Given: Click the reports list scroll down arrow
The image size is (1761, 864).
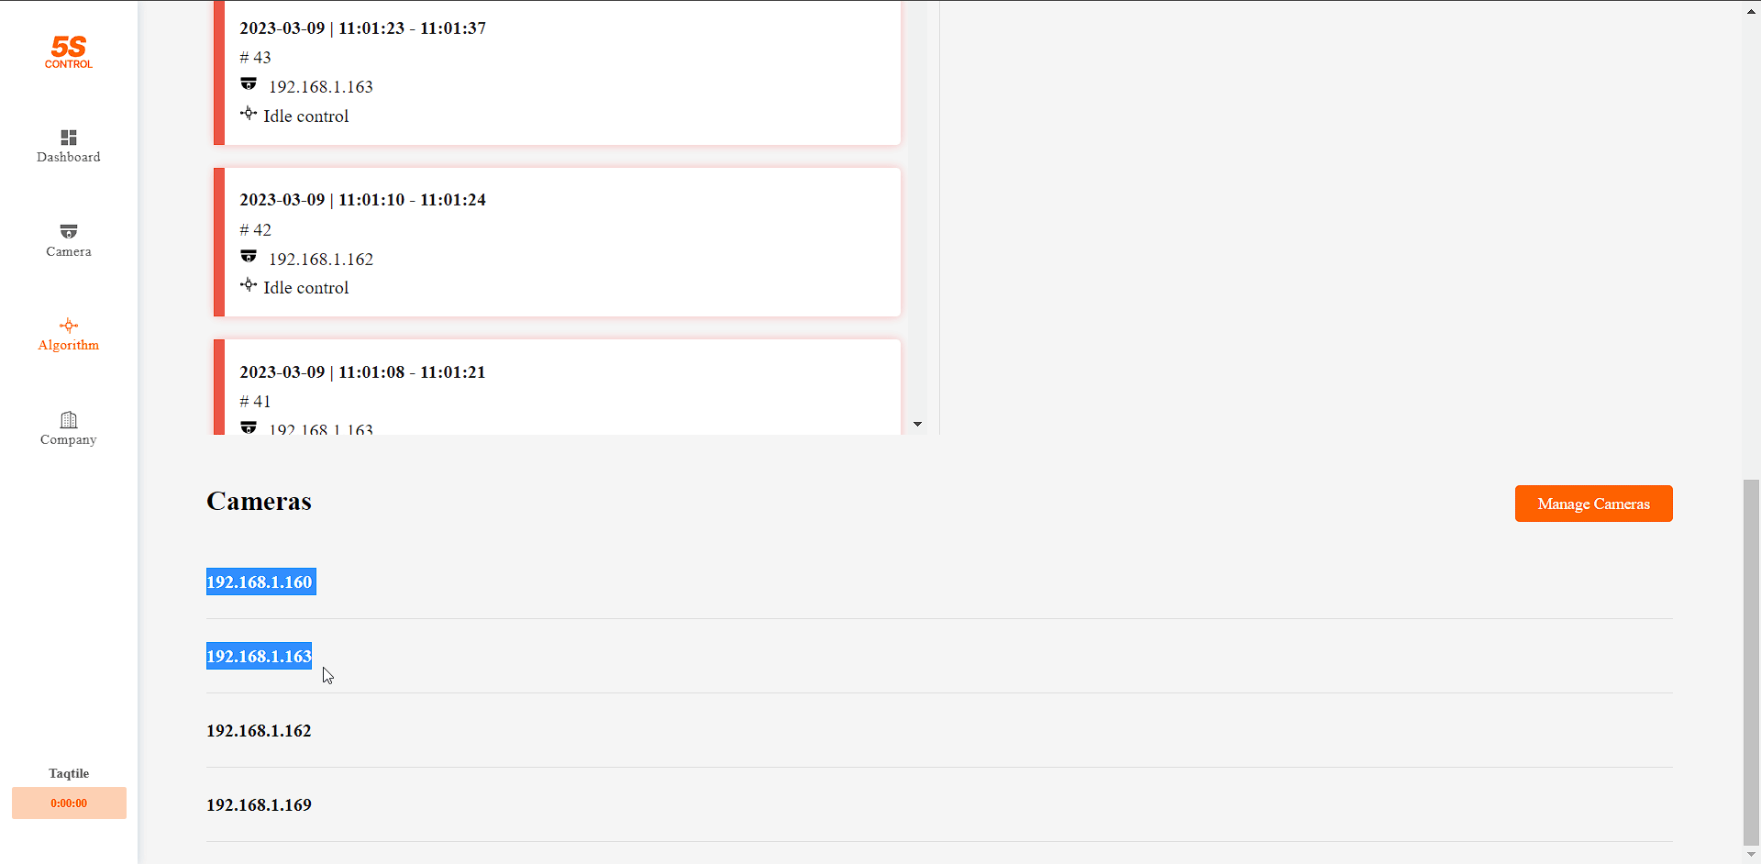Looking at the screenshot, I should click(x=917, y=425).
